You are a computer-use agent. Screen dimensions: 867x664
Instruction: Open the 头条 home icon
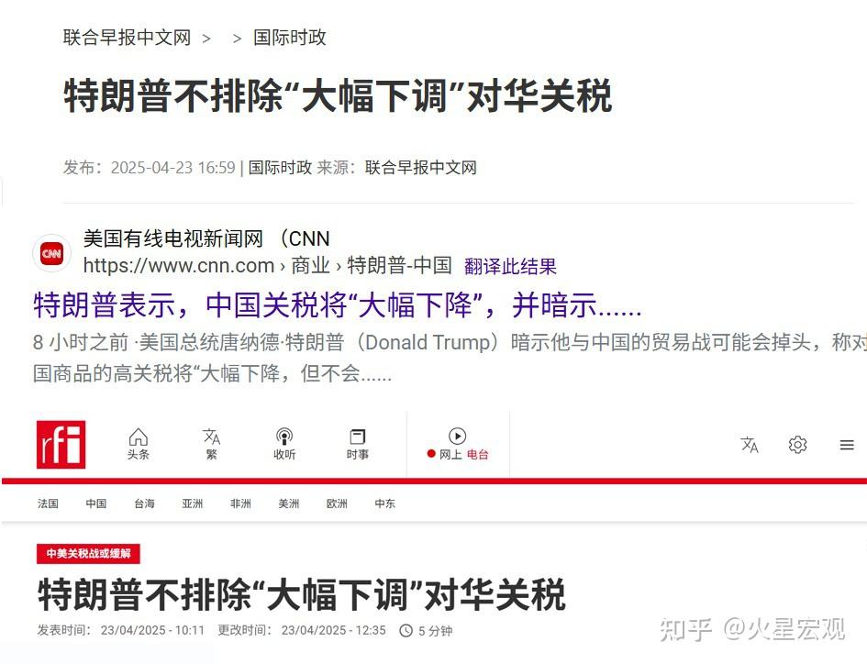click(139, 444)
